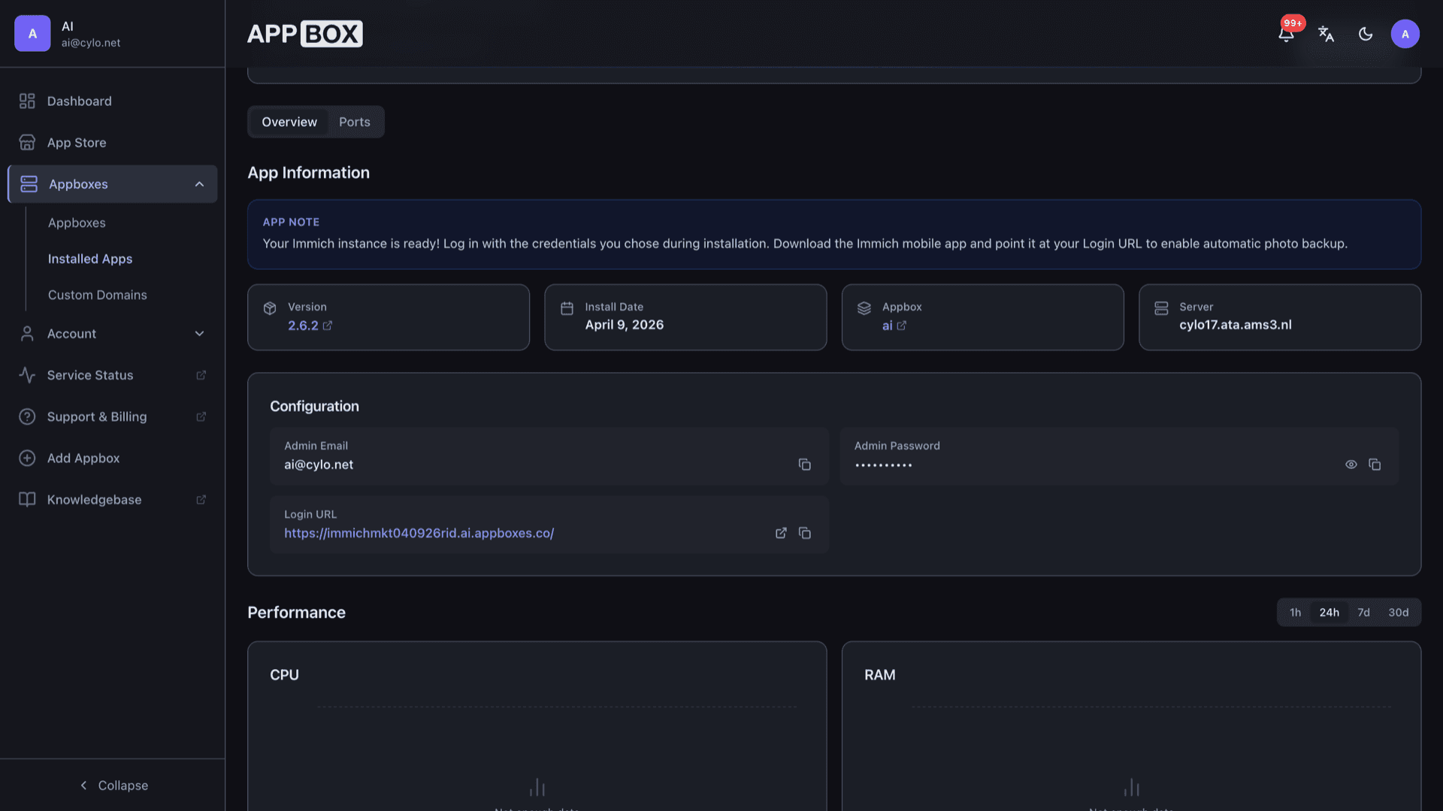Click the Appbox layers icon
1443x811 pixels.
coord(864,308)
